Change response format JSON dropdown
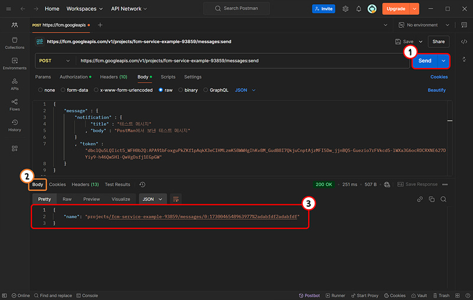 (153, 199)
